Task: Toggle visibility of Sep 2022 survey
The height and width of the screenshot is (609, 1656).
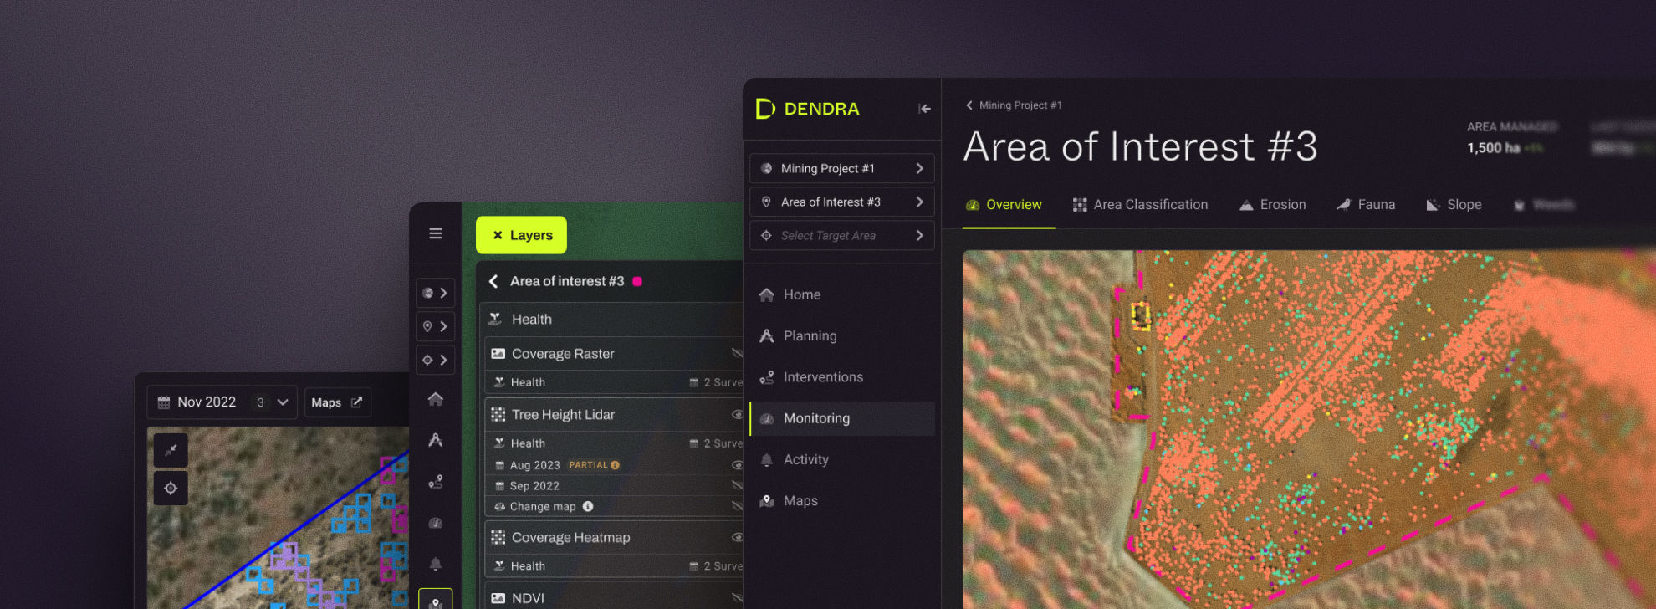Action: pyautogui.click(x=737, y=485)
